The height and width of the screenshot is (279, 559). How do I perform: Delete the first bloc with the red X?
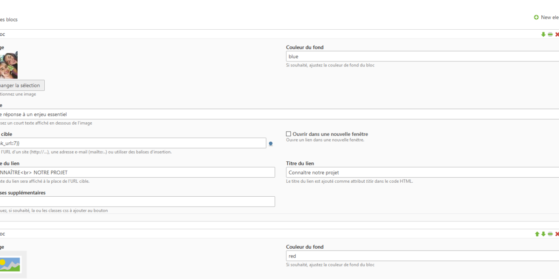557,34
